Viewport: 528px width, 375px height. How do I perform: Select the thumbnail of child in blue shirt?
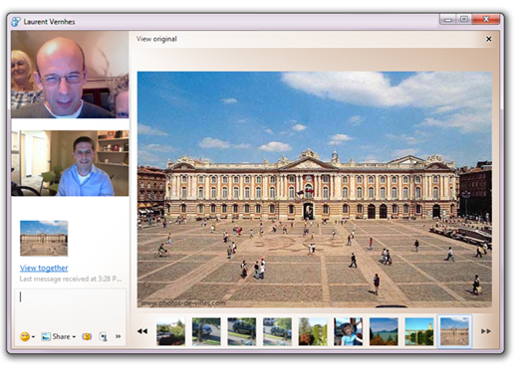tap(349, 331)
